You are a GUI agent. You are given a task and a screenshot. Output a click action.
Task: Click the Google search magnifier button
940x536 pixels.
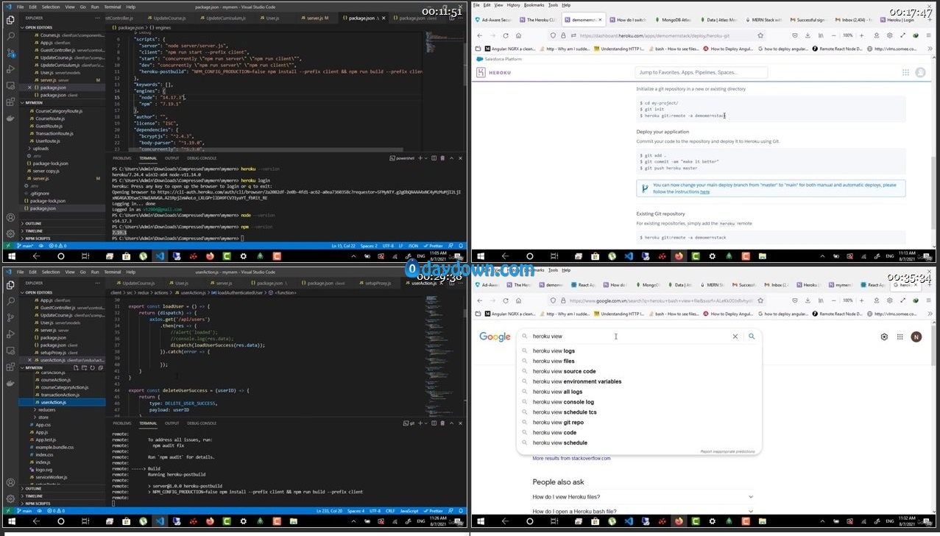[x=752, y=336]
